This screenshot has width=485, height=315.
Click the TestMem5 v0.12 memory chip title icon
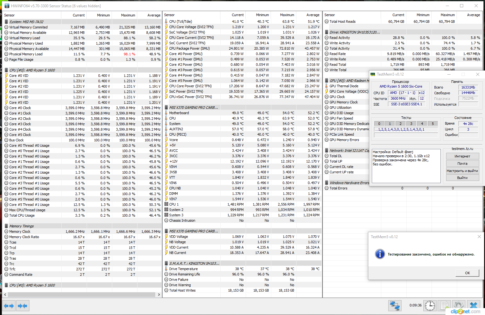pyautogui.click(x=373, y=74)
